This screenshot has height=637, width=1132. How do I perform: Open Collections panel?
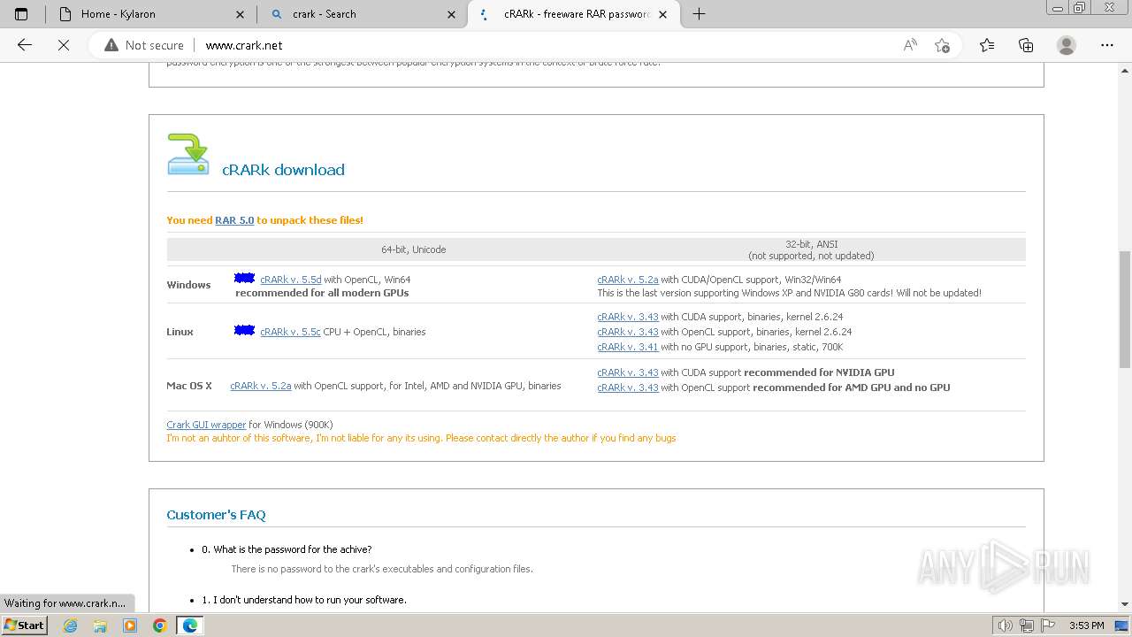[1026, 45]
